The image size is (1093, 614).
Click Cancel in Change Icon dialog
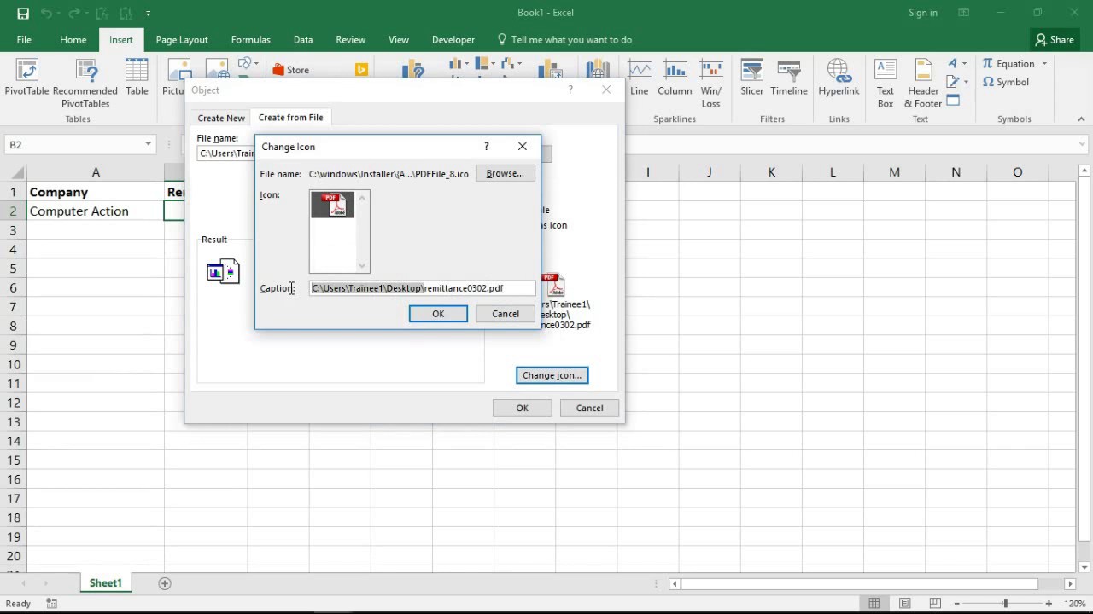pyautogui.click(x=506, y=314)
